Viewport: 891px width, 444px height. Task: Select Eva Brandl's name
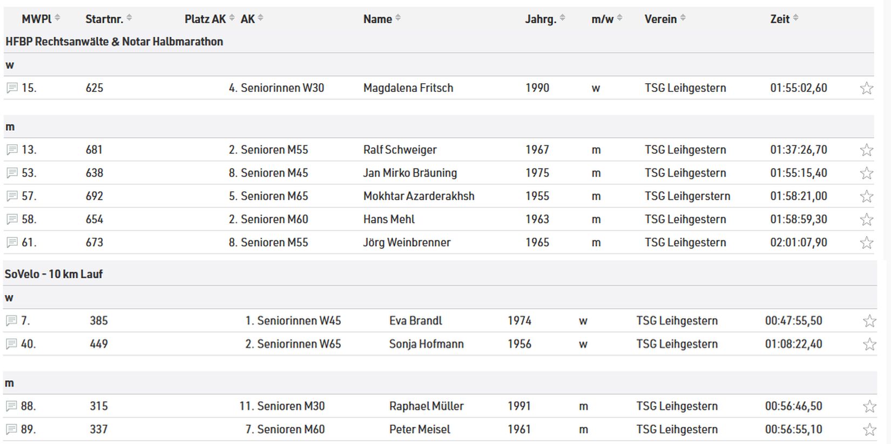415,321
